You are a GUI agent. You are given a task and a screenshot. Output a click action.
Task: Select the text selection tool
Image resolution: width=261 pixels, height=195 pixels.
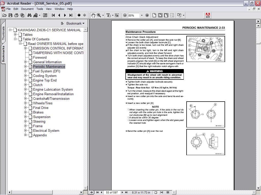point(108,15)
